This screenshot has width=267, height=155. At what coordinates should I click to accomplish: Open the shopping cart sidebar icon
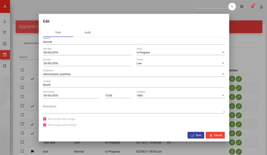[x=5, y=32]
